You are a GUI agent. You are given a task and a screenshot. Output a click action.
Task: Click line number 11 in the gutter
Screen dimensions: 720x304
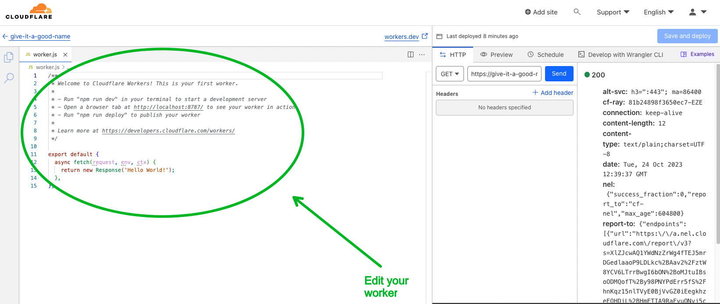point(34,154)
